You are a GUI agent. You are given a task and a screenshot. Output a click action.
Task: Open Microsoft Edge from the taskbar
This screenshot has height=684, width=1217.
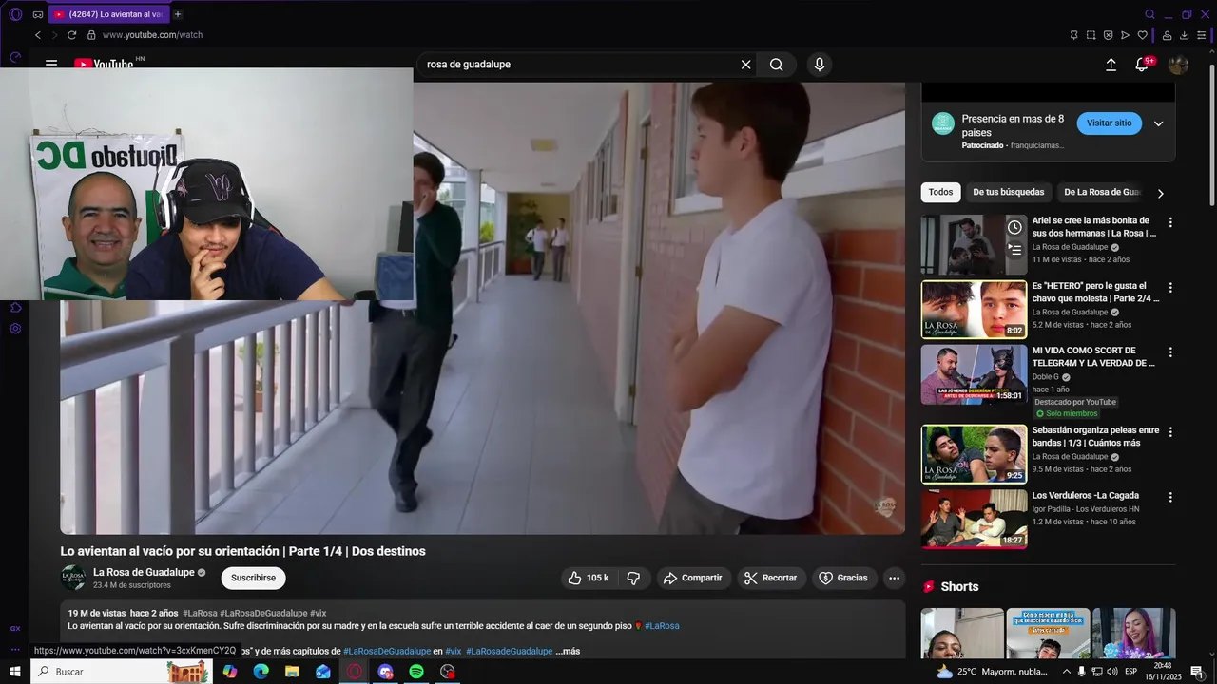pyautogui.click(x=261, y=672)
